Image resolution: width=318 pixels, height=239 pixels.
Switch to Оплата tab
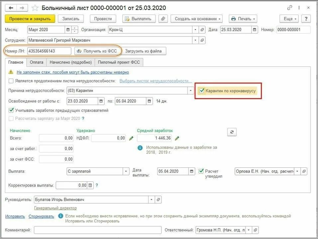(37, 62)
